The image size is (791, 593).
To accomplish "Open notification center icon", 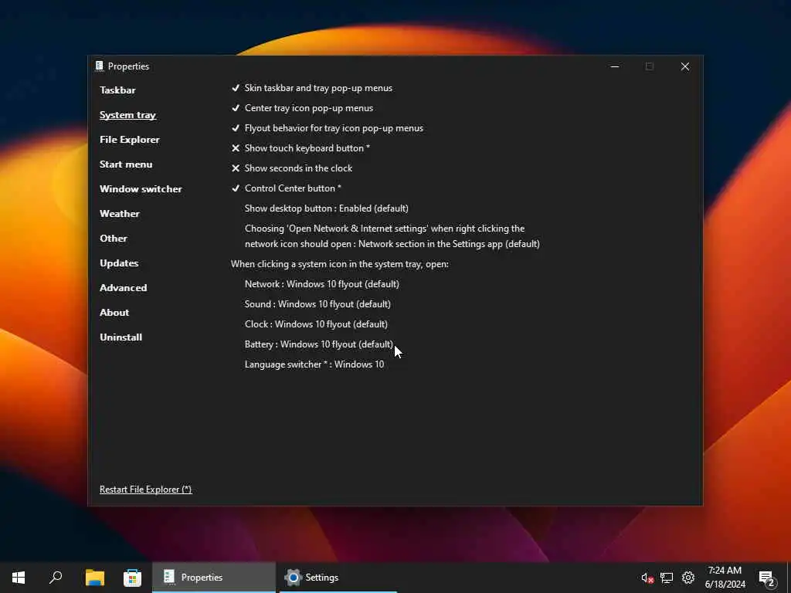I will click(x=767, y=578).
